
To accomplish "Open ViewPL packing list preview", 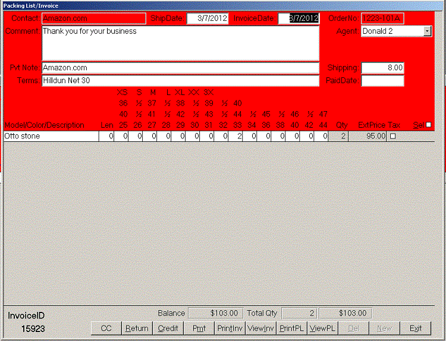I will click(x=322, y=328).
